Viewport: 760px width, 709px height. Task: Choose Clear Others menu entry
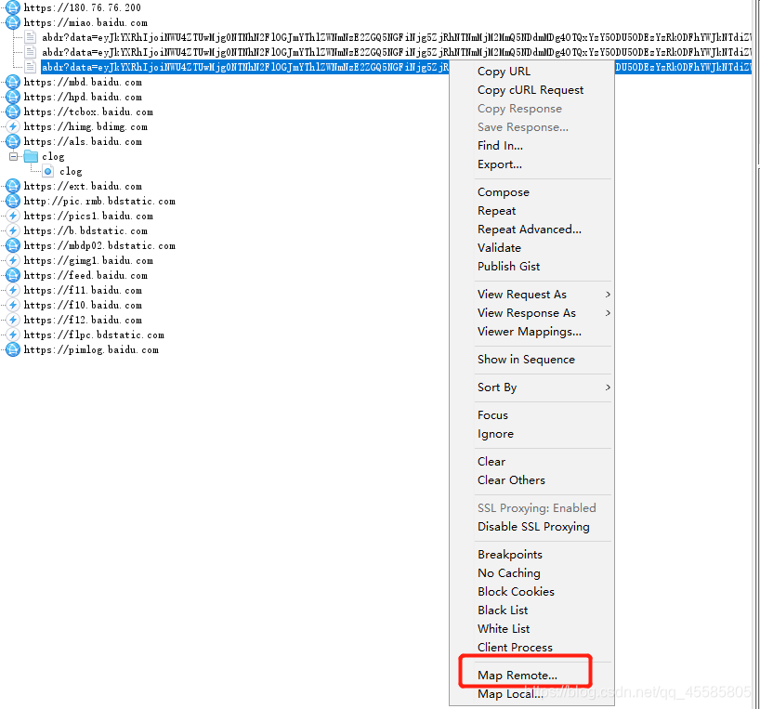511,479
